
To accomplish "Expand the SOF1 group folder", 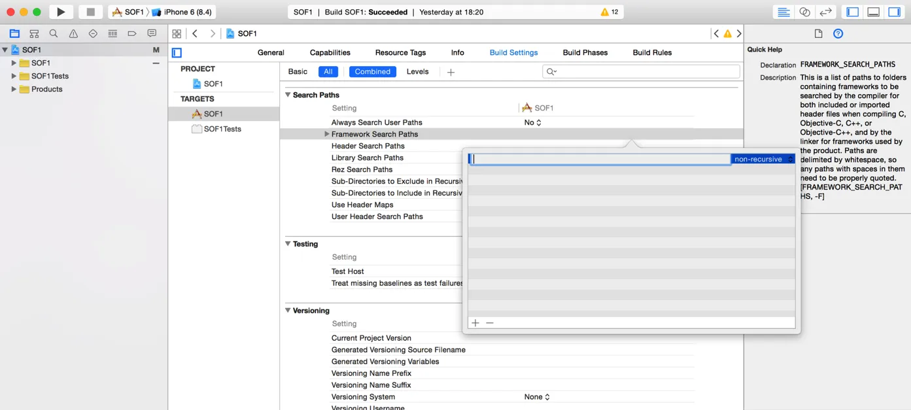I will tap(14, 63).
